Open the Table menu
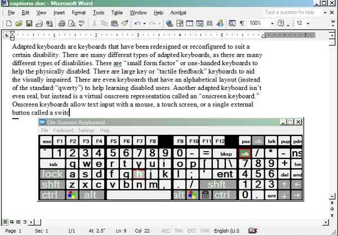 point(117,13)
